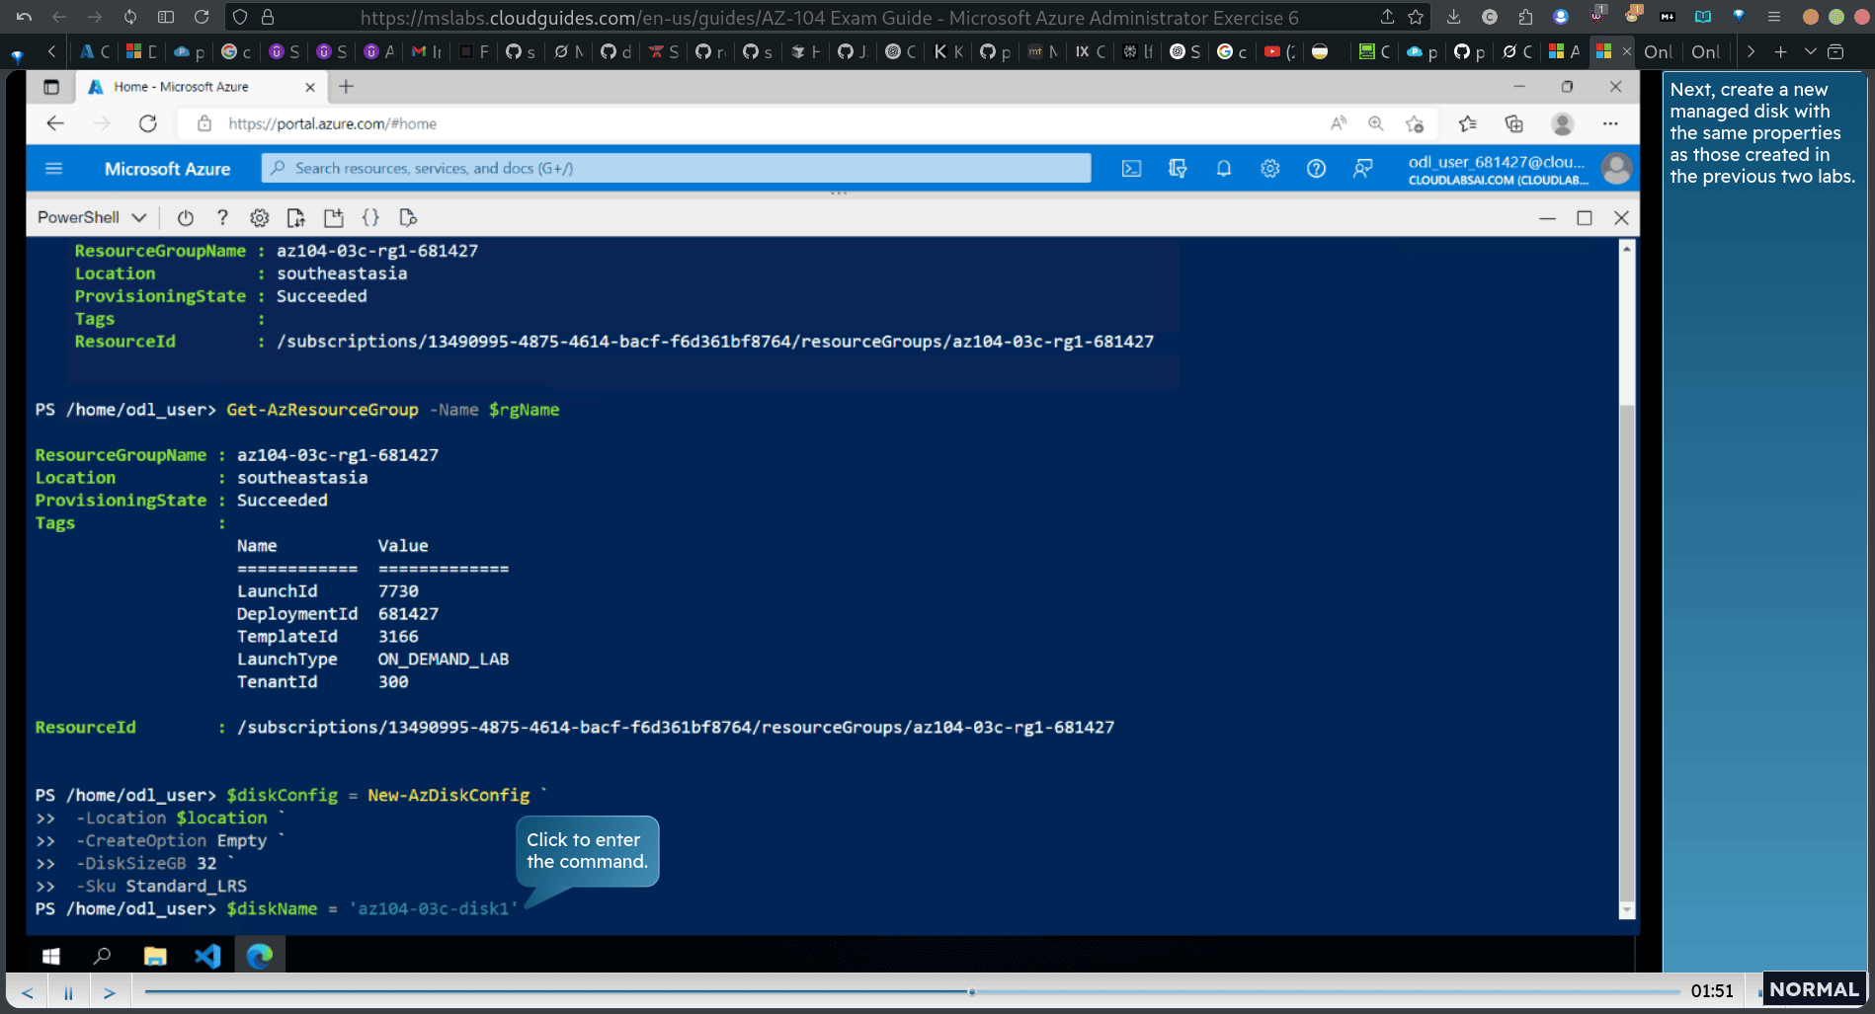Click the odl_user_681427 account label

pos(1498,169)
